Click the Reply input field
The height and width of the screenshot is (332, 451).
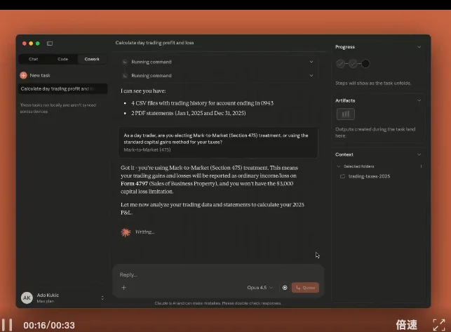click(210, 274)
